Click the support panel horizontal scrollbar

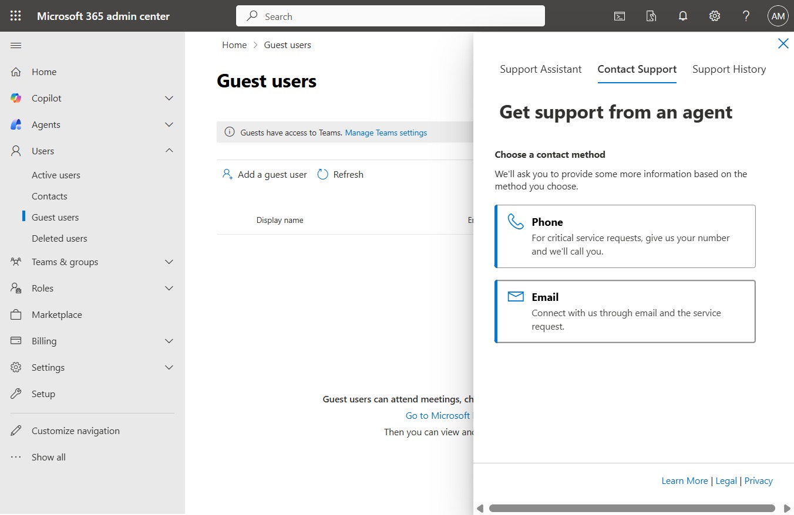(x=632, y=508)
